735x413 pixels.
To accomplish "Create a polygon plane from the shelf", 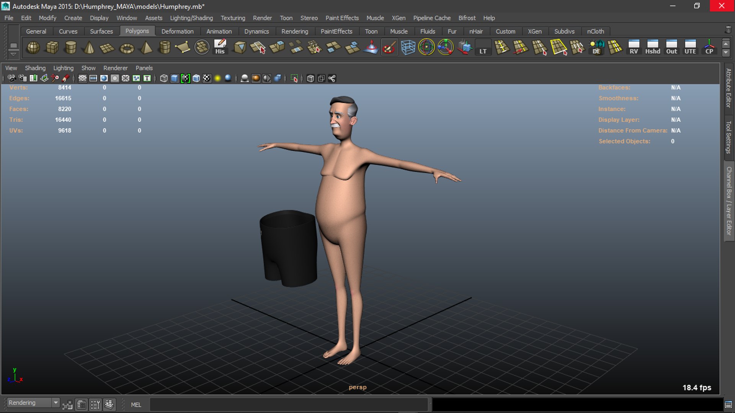I will [x=108, y=47].
